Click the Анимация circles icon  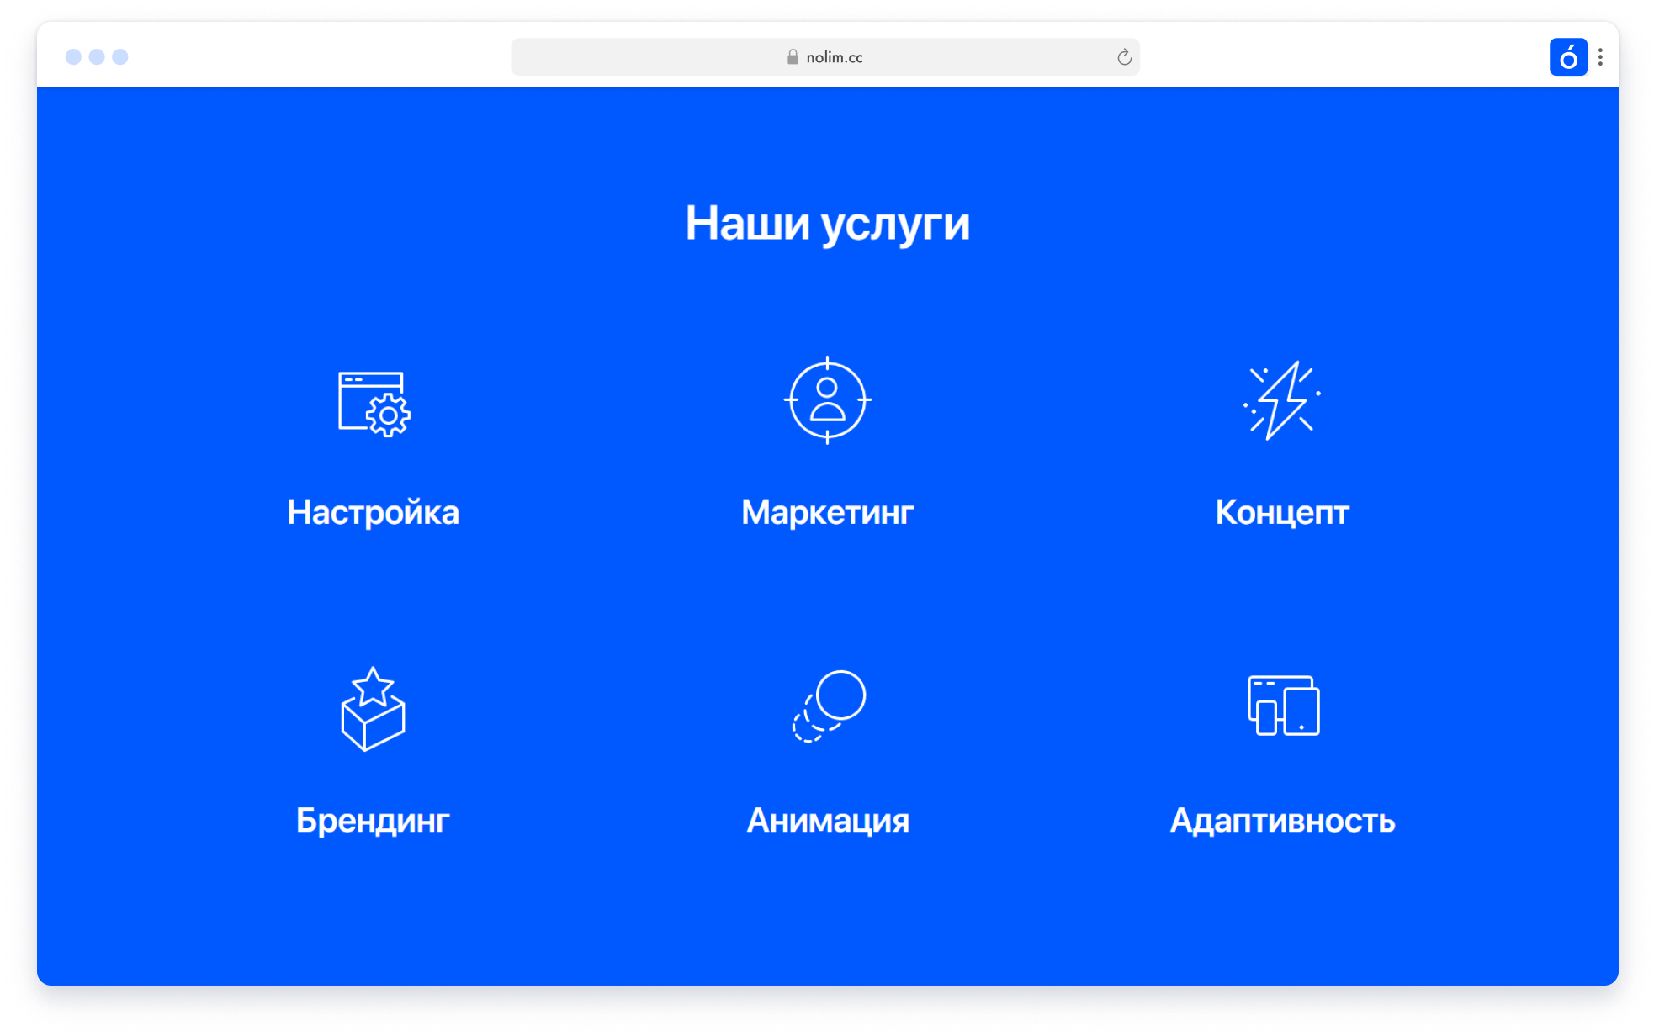tap(829, 706)
